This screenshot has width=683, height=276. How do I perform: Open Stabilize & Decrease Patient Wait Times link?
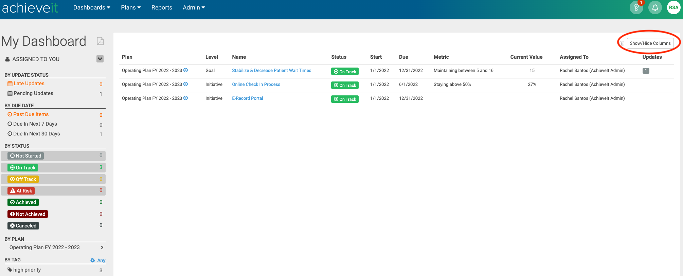pyautogui.click(x=272, y=71)
